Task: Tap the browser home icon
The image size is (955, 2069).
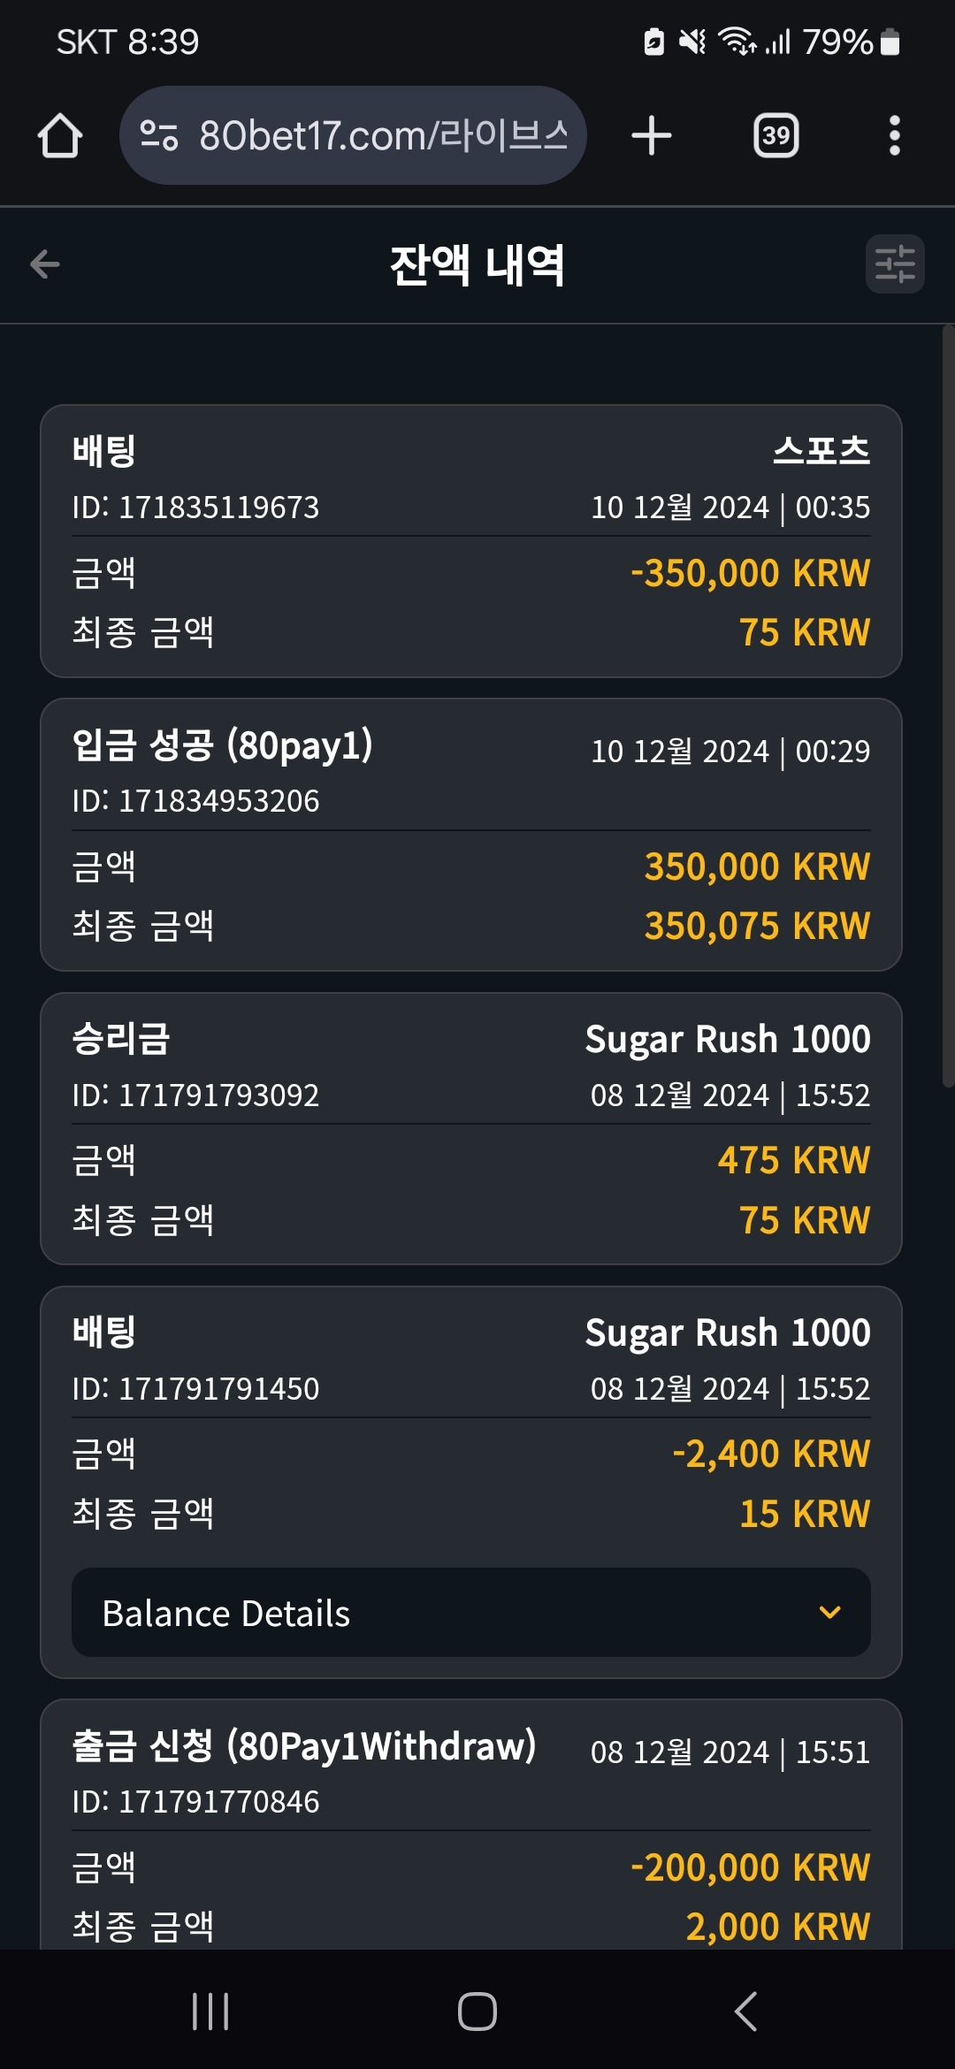Action: click(x=60, y=135)
